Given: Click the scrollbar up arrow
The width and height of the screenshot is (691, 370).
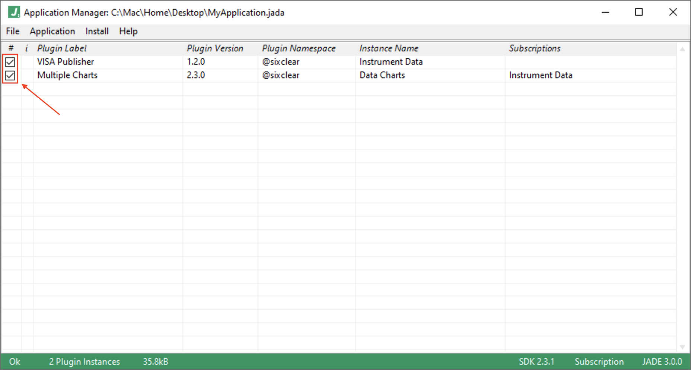Looking at the screenshot, I should point(683,48).
